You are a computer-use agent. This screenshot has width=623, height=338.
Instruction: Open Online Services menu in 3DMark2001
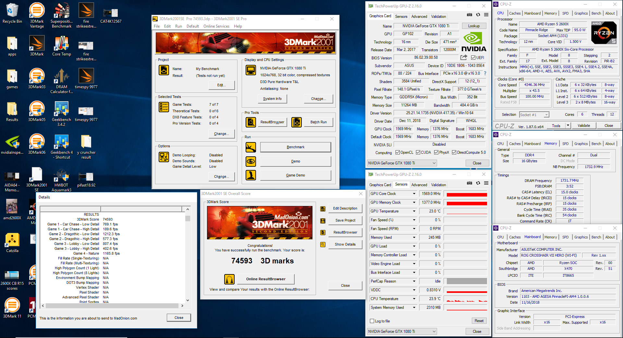(216, 26)
